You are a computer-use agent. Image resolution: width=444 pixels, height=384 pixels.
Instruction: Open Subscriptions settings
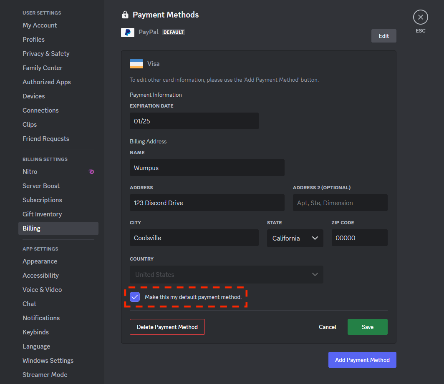[x=42, y=200]
